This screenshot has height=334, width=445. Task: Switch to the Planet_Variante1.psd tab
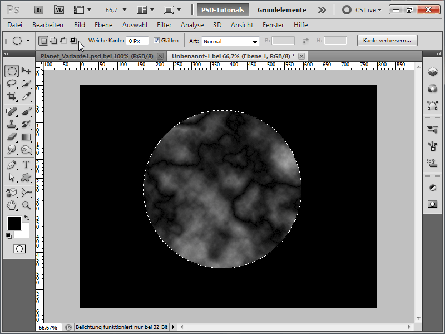(97, 56)
